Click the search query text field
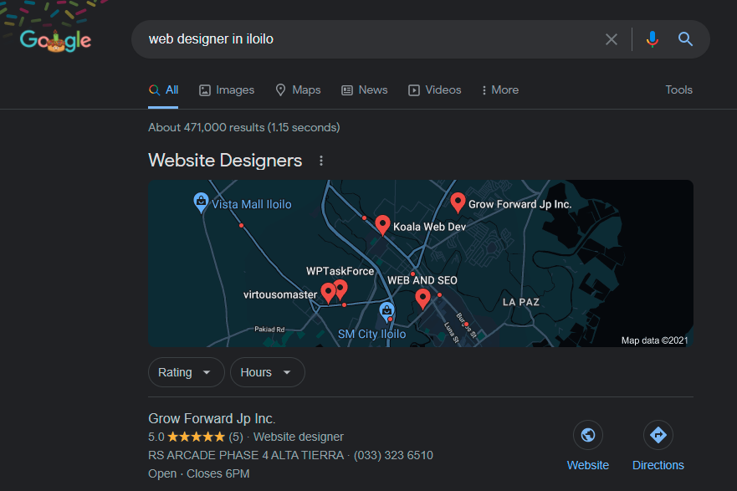Viewport: 737px width, 491px height. [x=371, y=39]
